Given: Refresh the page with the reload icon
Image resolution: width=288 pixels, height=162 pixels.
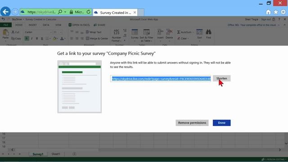Looking at the screenshot, I should pyautogui.click(x=88, y=12).
